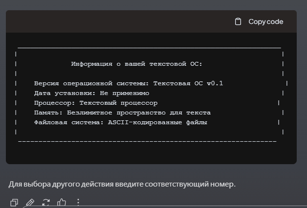This screenshot has height=208, width=307.
Task: Click the clipboard icon in code header
Action: tap(238, 21)
